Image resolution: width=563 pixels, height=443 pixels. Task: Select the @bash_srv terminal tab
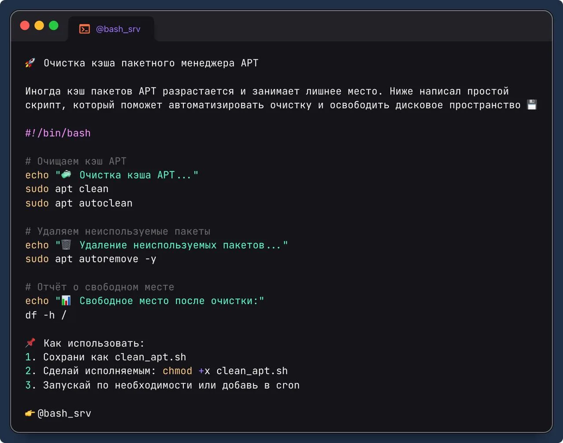pos(111,29)
